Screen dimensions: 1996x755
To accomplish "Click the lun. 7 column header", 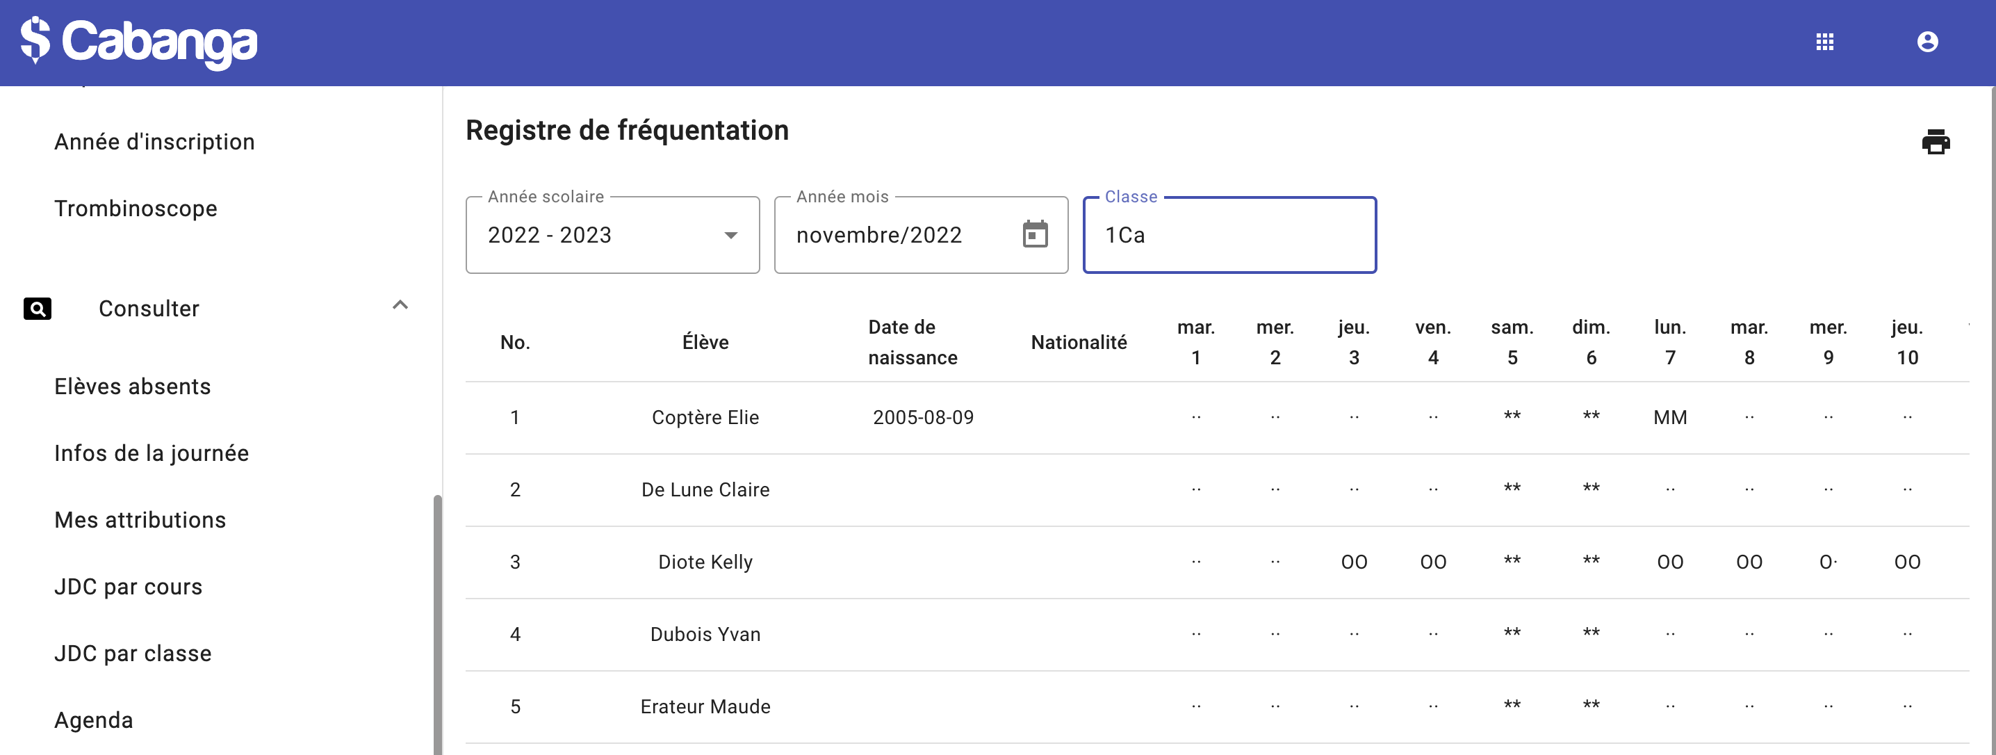I will 1670,343.
